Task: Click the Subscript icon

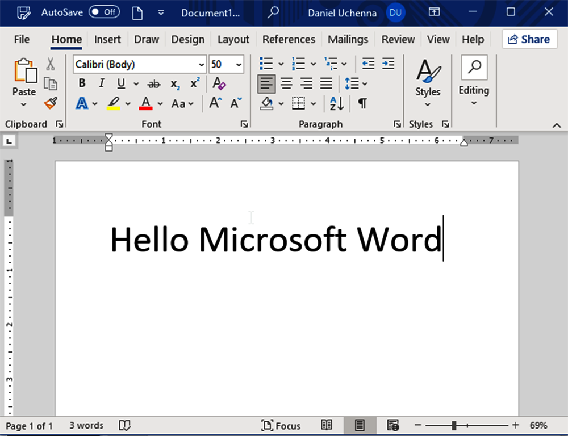Action: [174, 83]
